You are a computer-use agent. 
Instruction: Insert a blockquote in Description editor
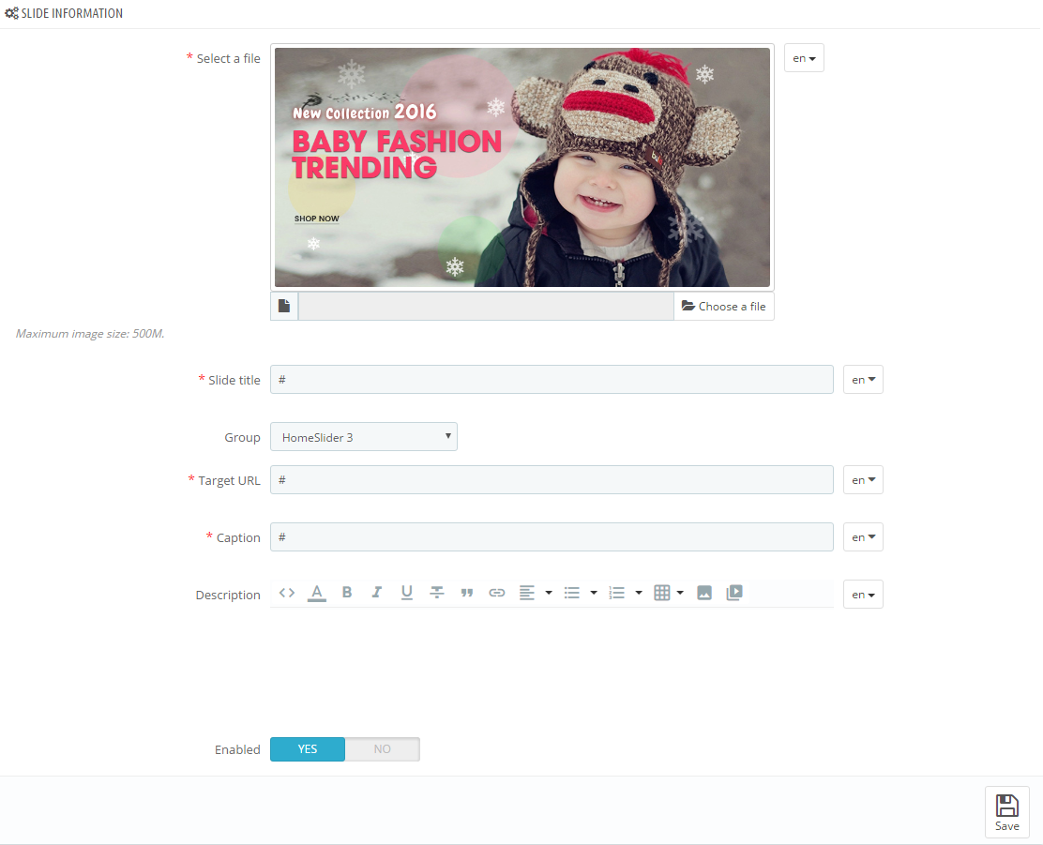click(467, 593)
